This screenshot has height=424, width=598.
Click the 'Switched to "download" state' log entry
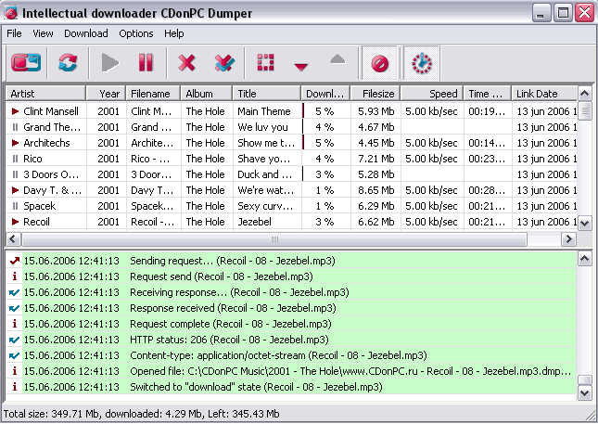tap(290, 387)
